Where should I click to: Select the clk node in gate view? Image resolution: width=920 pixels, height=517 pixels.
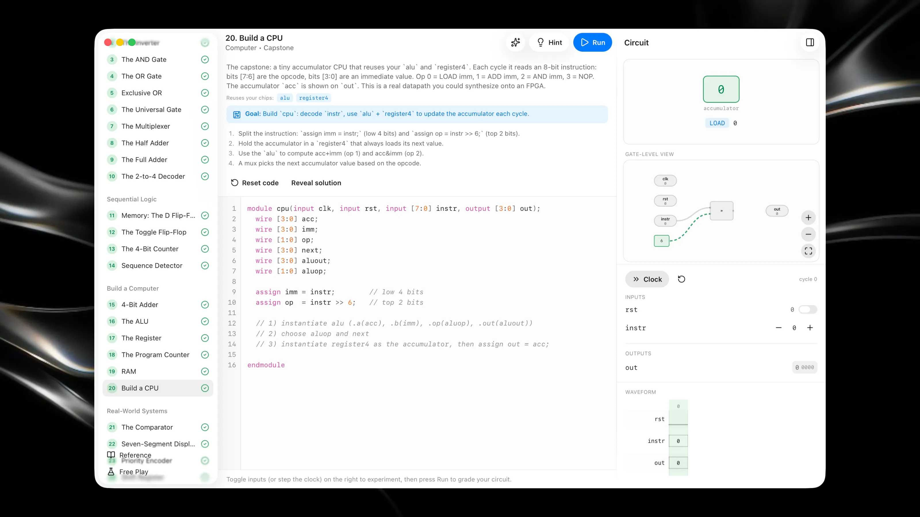[665, 181]
